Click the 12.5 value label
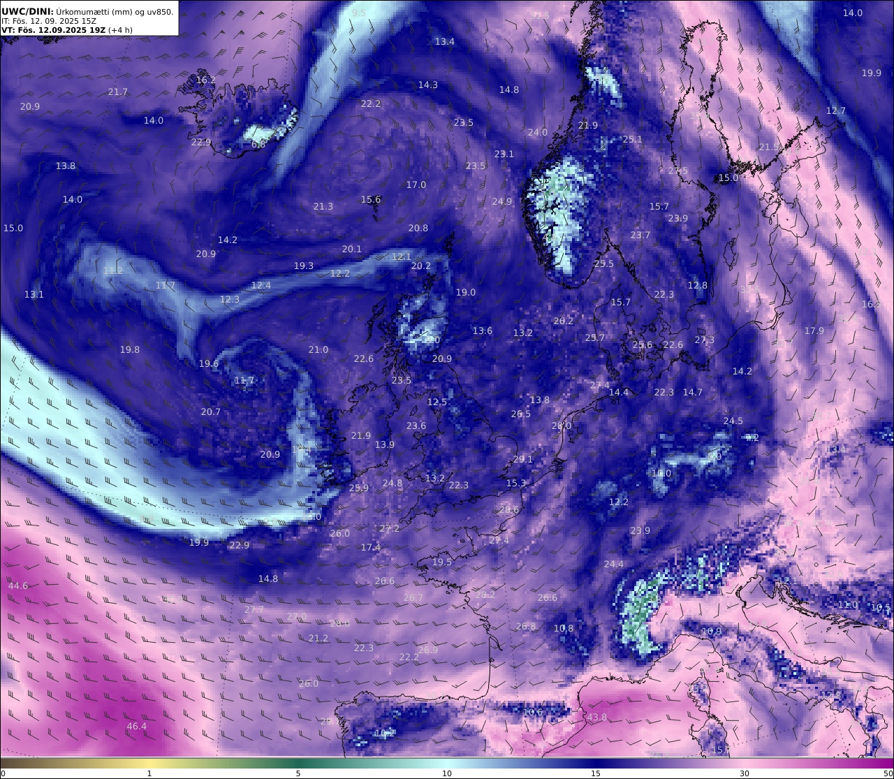 (x=437, y=402)
